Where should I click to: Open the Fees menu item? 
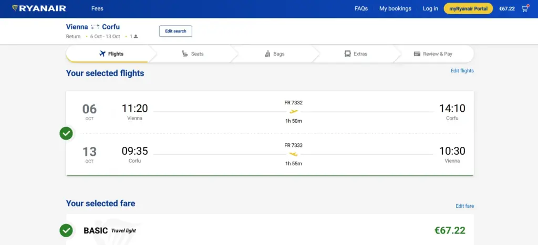(97, 8)
